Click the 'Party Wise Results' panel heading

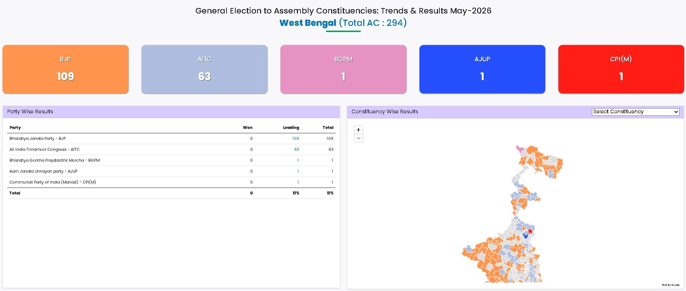(x=30, y=112)
